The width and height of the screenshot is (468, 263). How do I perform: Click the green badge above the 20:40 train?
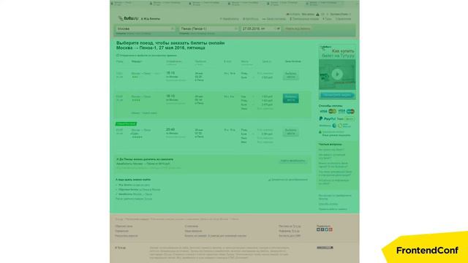pyautogui.click(x=127, y=123)
